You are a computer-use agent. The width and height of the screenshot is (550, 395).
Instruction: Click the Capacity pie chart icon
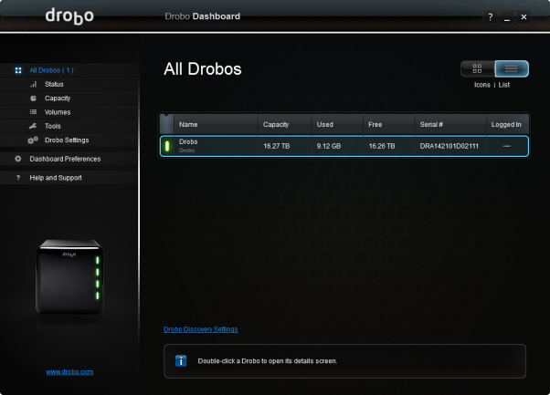[33, 99]
